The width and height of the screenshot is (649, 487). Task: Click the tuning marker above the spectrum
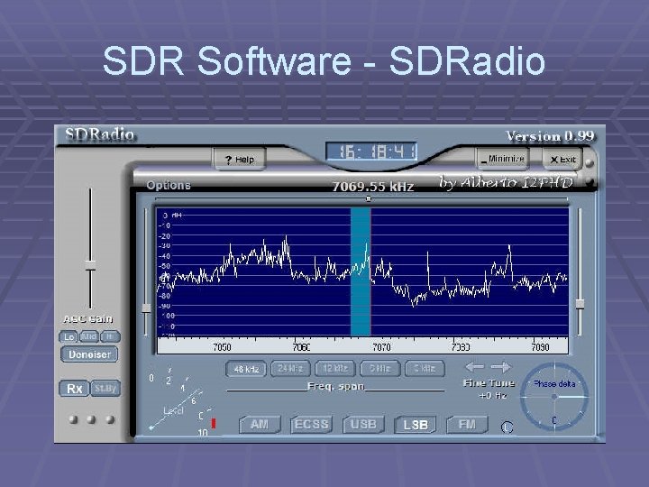369,198
